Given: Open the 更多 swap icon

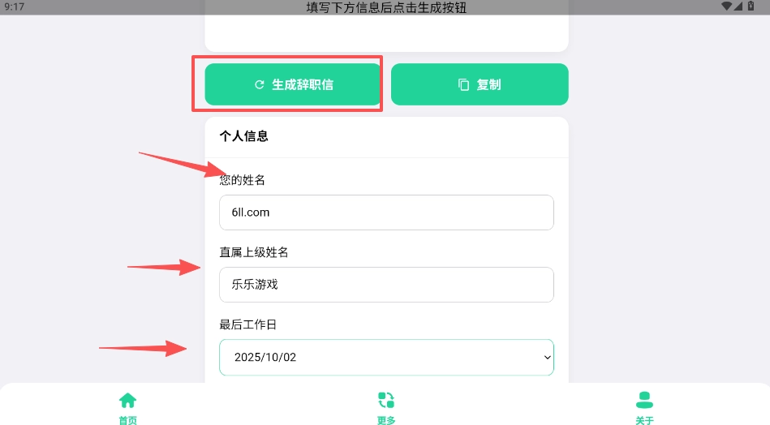Looking at the screenshot, I should click(x=386, y=400).
